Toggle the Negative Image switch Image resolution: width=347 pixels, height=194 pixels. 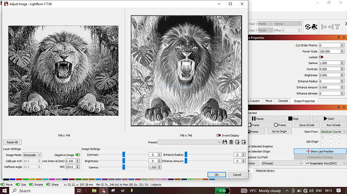point(77,155)
